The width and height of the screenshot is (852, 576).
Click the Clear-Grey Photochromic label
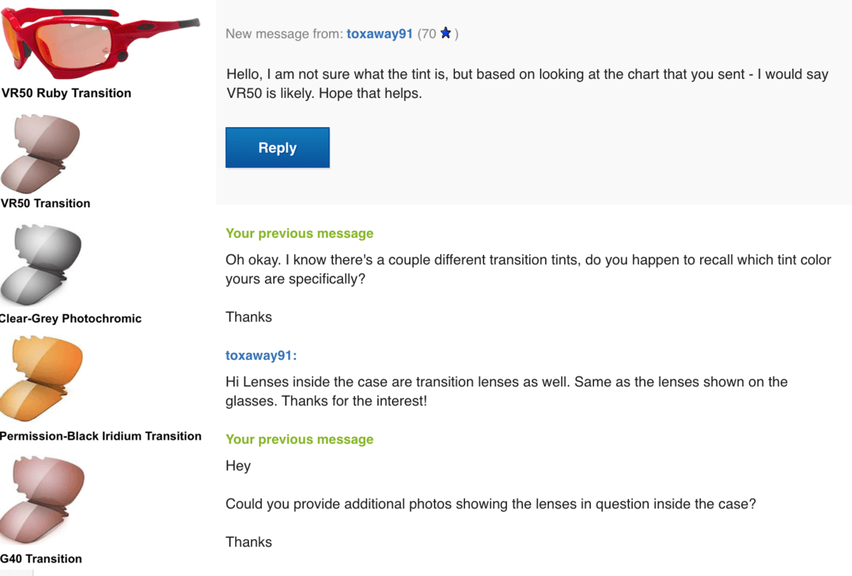[70, 318]
